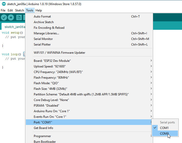Expand the Arduino Runs On submenu
The image size is (182, 143).
pyautogui.click(x=89, y=111)
